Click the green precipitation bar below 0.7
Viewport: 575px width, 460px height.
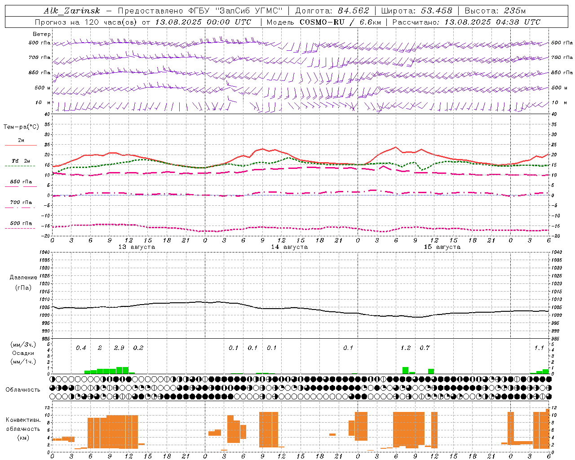[431, 372]
